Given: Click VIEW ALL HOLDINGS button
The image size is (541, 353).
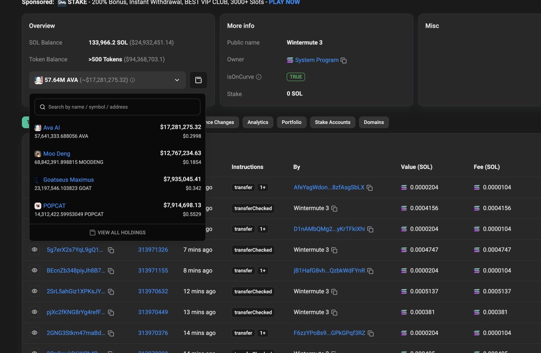Looking at the screenshot, I should click(117, 233).
